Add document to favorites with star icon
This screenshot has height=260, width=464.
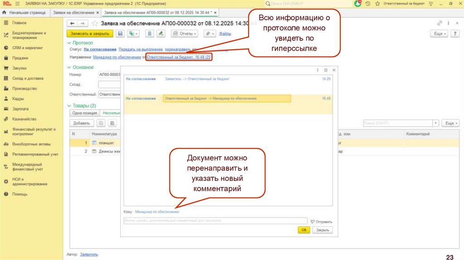click(x=95, y=23)
